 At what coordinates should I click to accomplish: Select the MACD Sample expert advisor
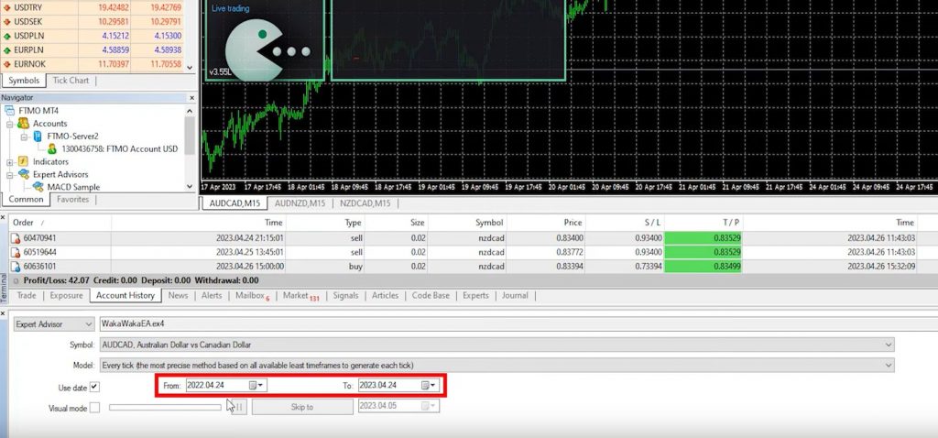[73, 187]
